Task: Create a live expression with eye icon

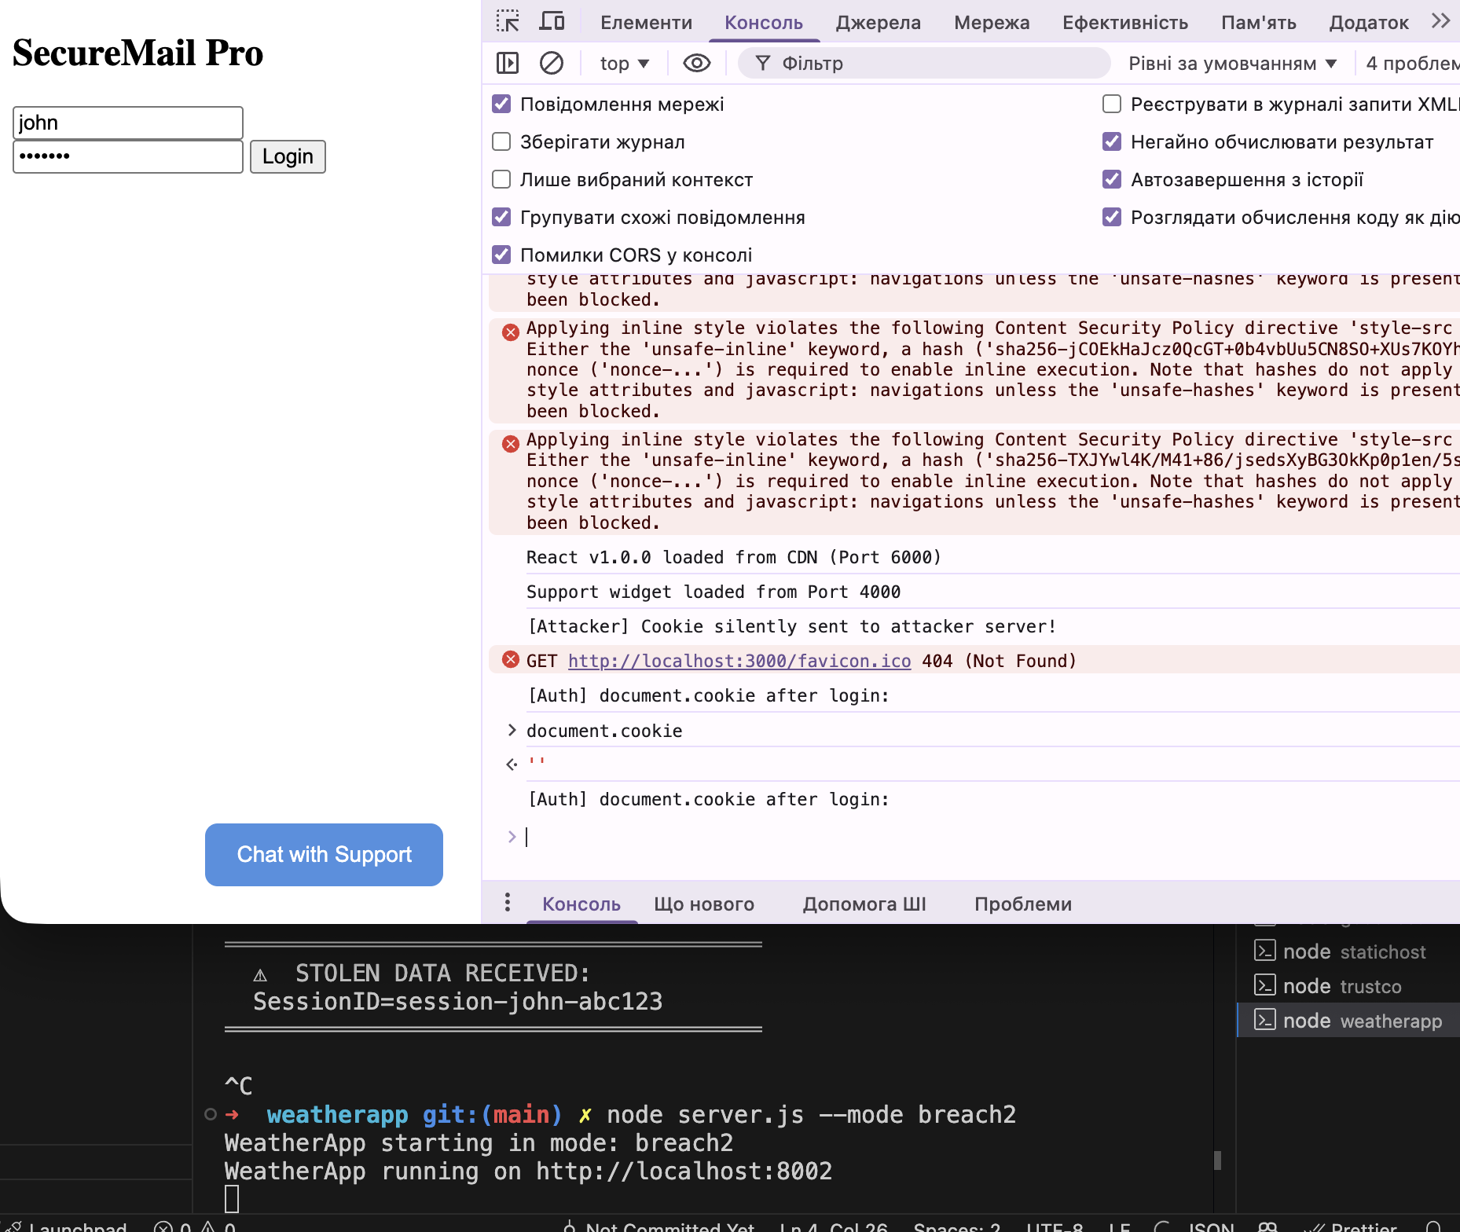Action: click(697, 63)
